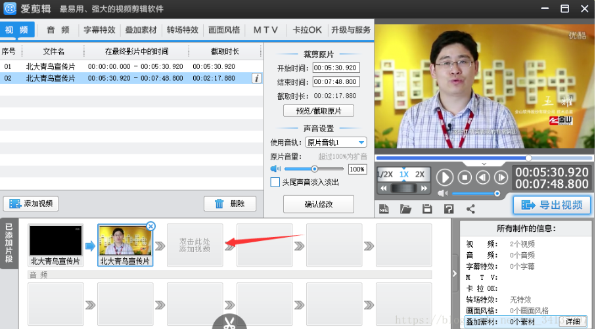The height and width of the screenshot is (329, 596).
Task: Click 预览/截取原片 button
Action: tap(319, 111)
